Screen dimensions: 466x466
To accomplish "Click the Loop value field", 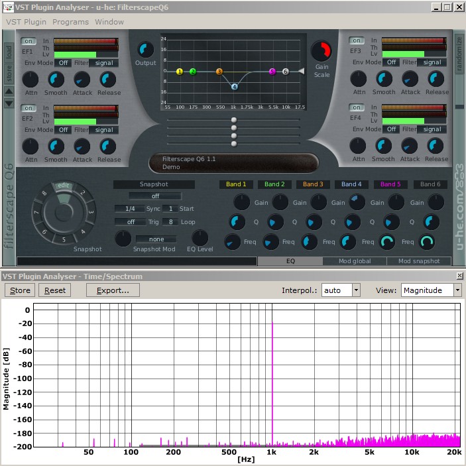I will [x=170, y=222].
